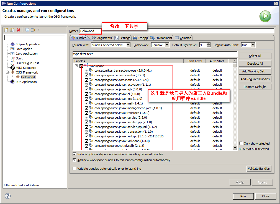Screen dimensions: 280x204
Task: Click the configurations search field
Action: [x=35, y=37]
